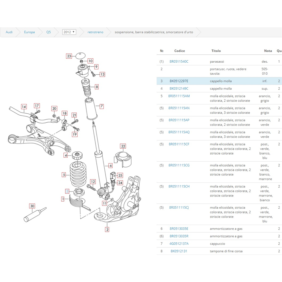Click callout 6 shock absorber label
This screenshot has height=282, width=282.
pyautogui.click(x=111, y=166)
